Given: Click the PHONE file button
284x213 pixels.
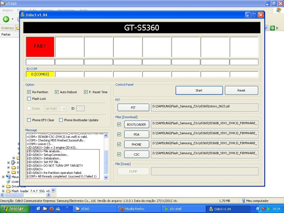Looking at the screenshot, I should coord(136,144).
